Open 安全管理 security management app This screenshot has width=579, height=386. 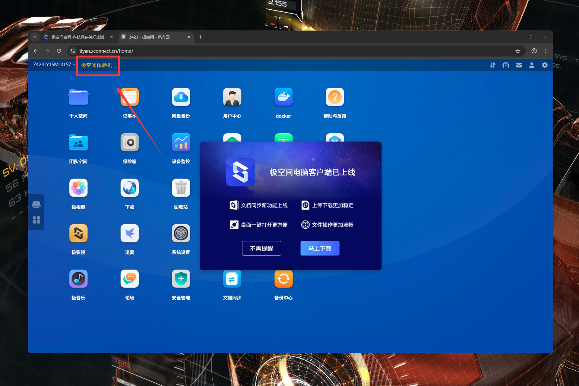181,279
